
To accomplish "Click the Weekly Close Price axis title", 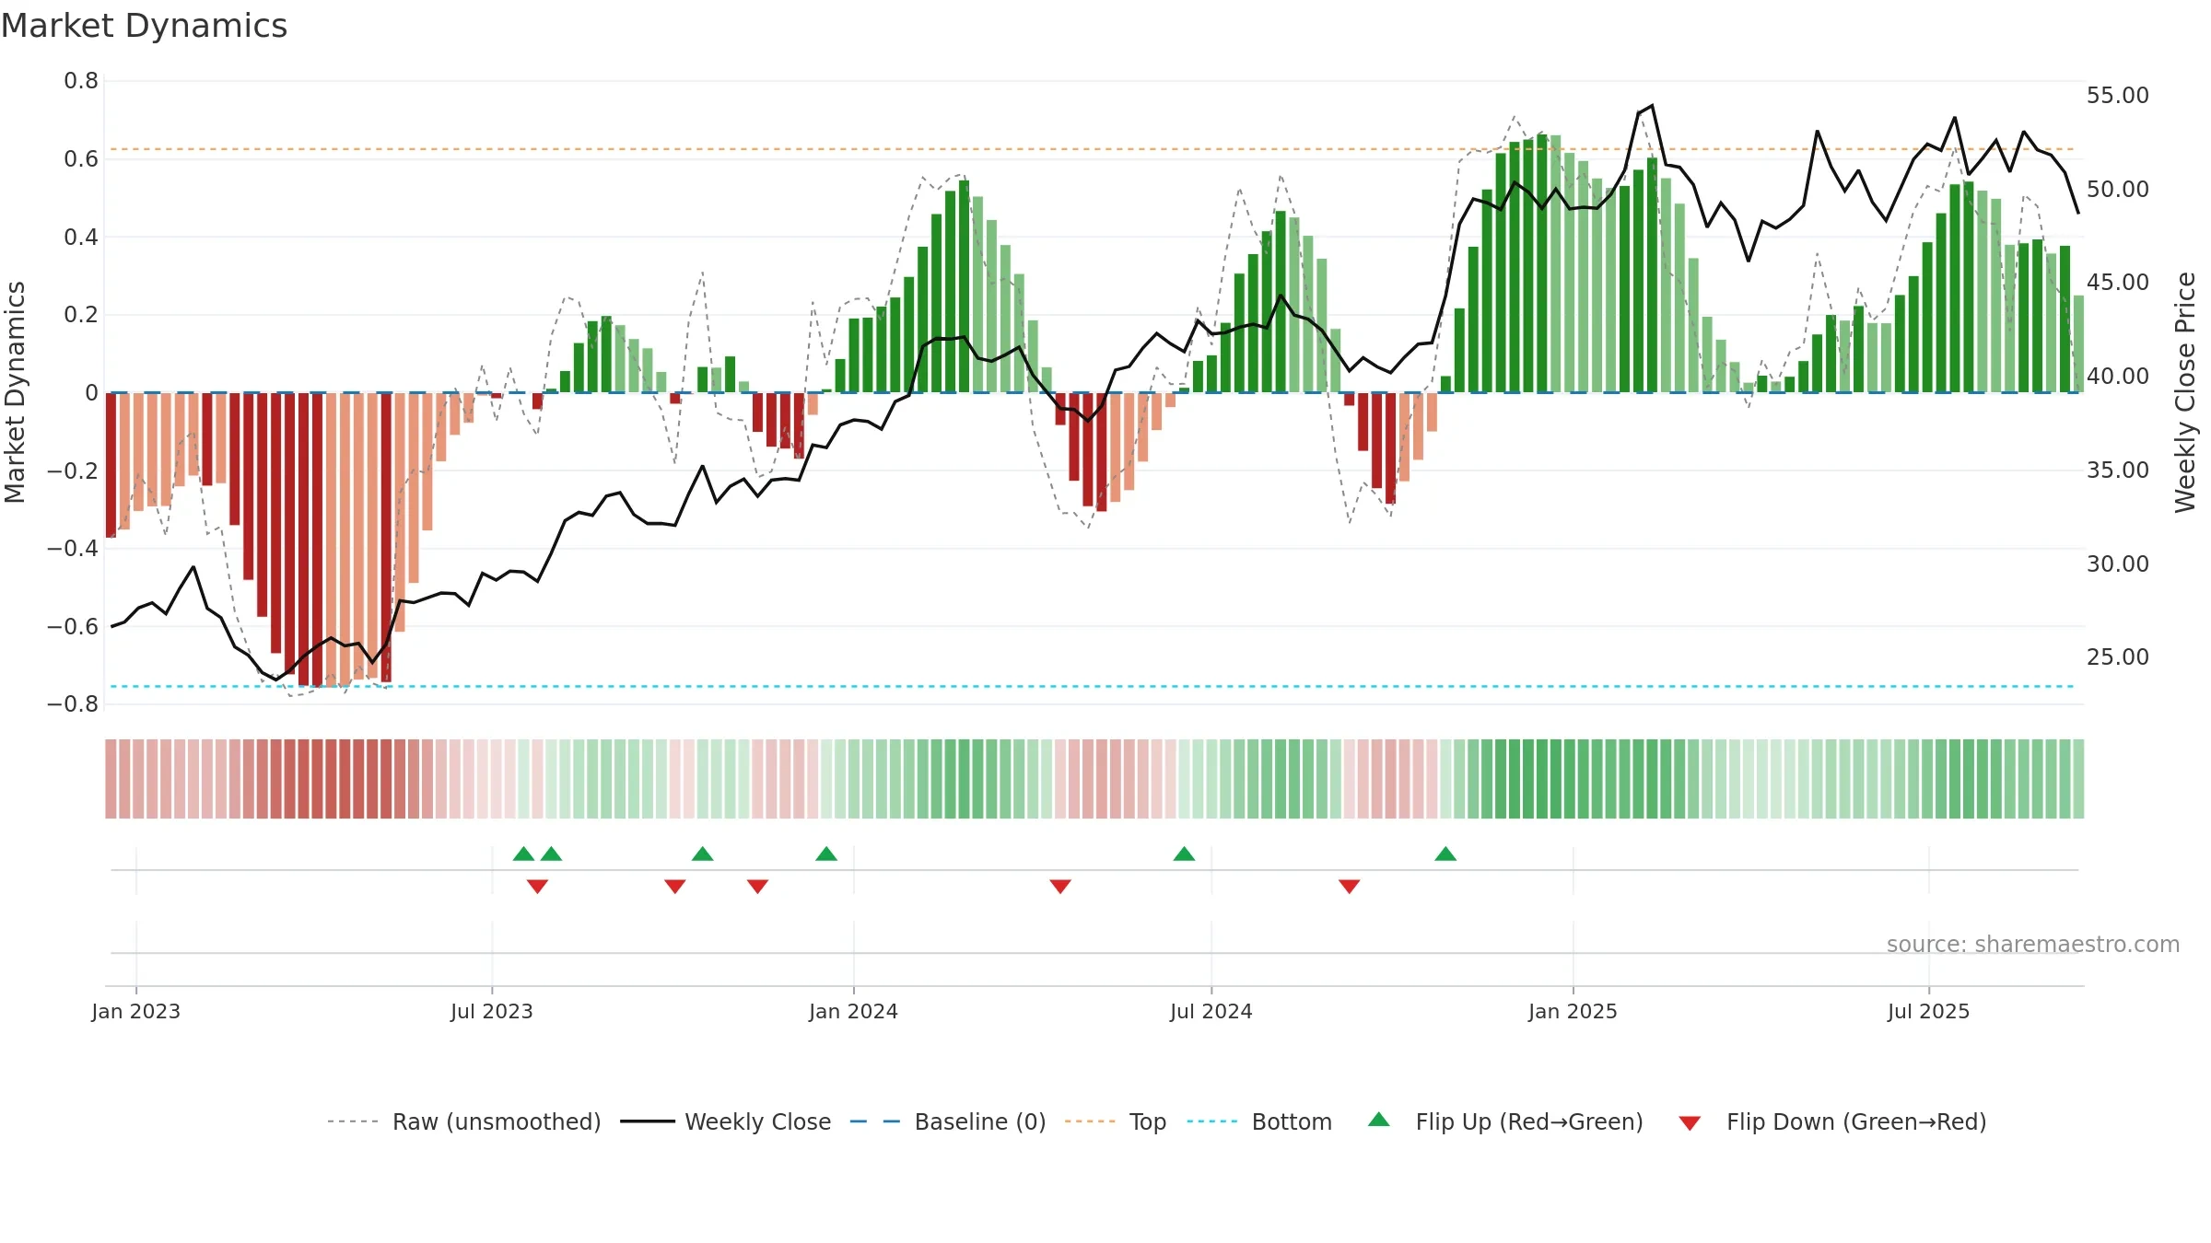I will 2185,392.
